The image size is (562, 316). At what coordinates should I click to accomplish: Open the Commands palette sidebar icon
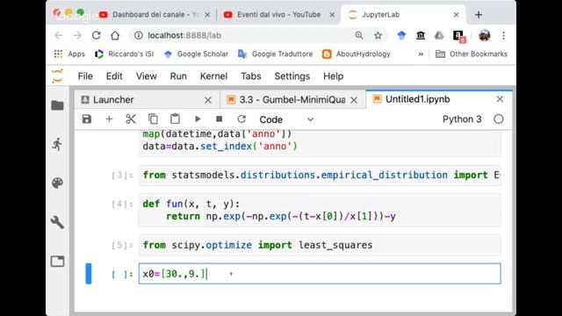click(57, 183)
